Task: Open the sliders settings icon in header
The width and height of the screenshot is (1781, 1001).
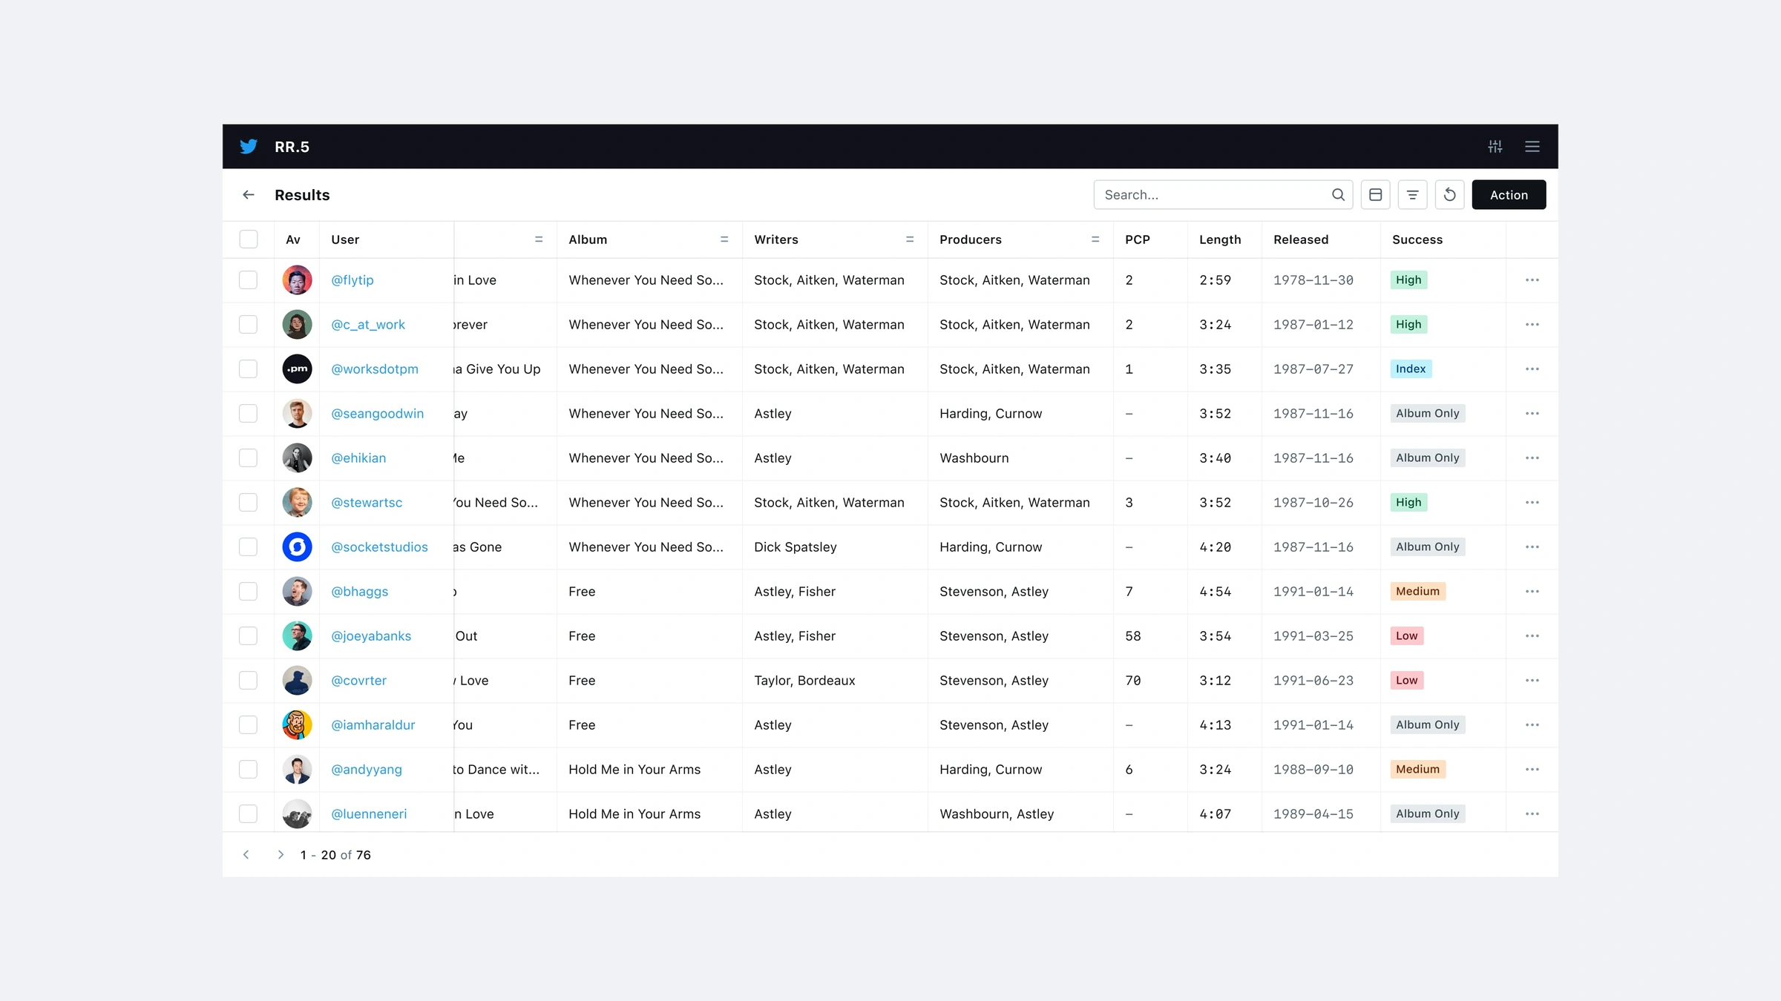Action: [1495, 146]
